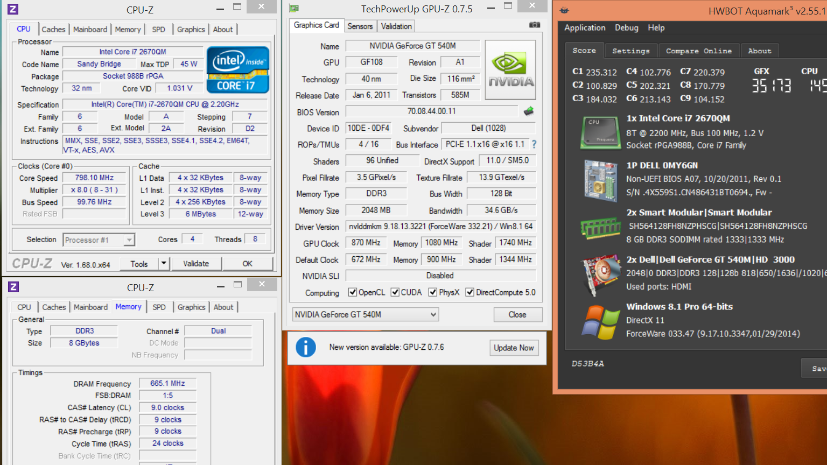The width and height of the screenshot is (827, 465).
Task: Click the GFX score display in Aquamark
Action: pyautogui.click(x=771, y=85)
